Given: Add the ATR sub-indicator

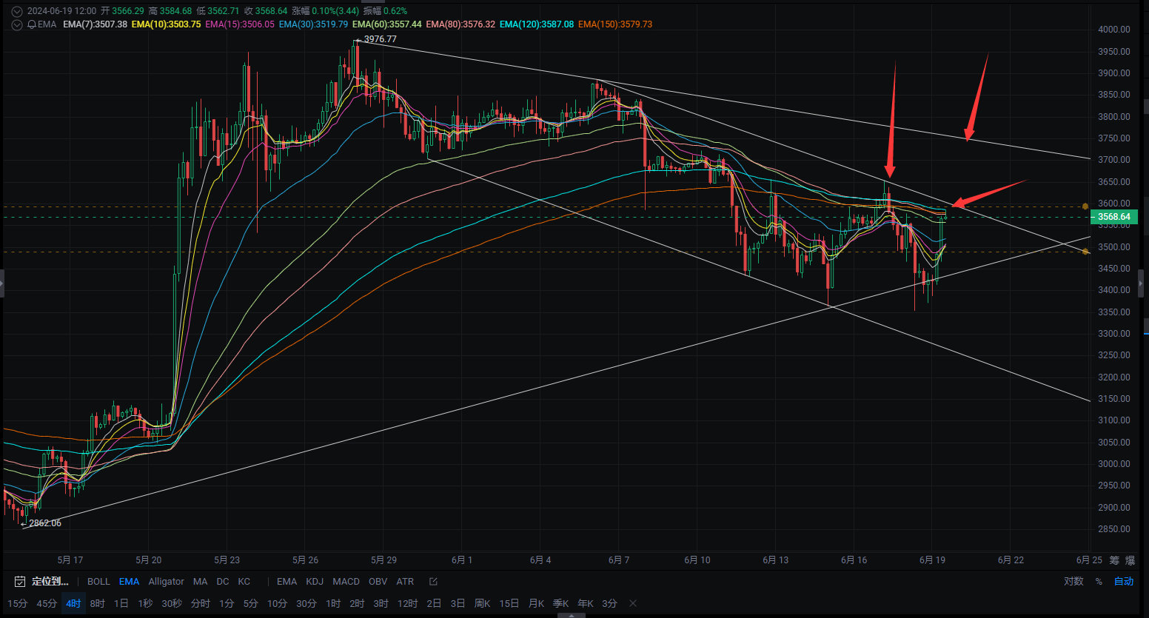Looking at the screenshot, I should (405, 582).
